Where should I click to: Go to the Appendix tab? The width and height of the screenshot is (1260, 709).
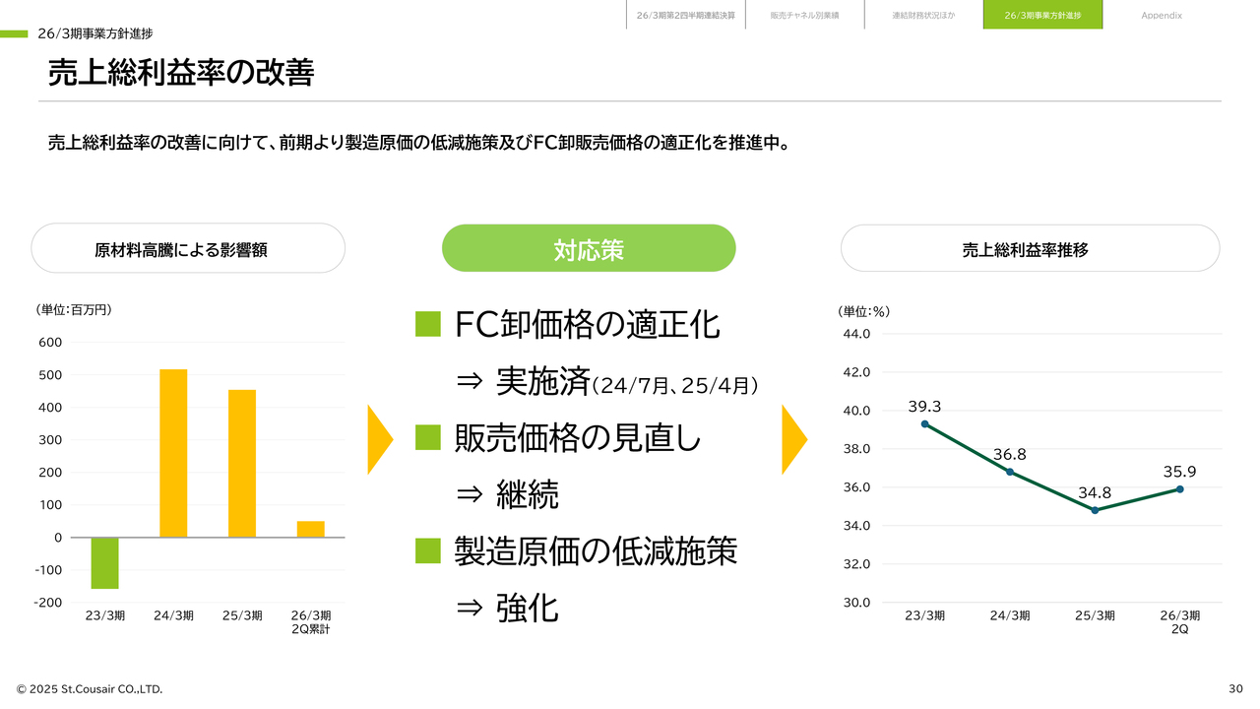click(1162, 16)
